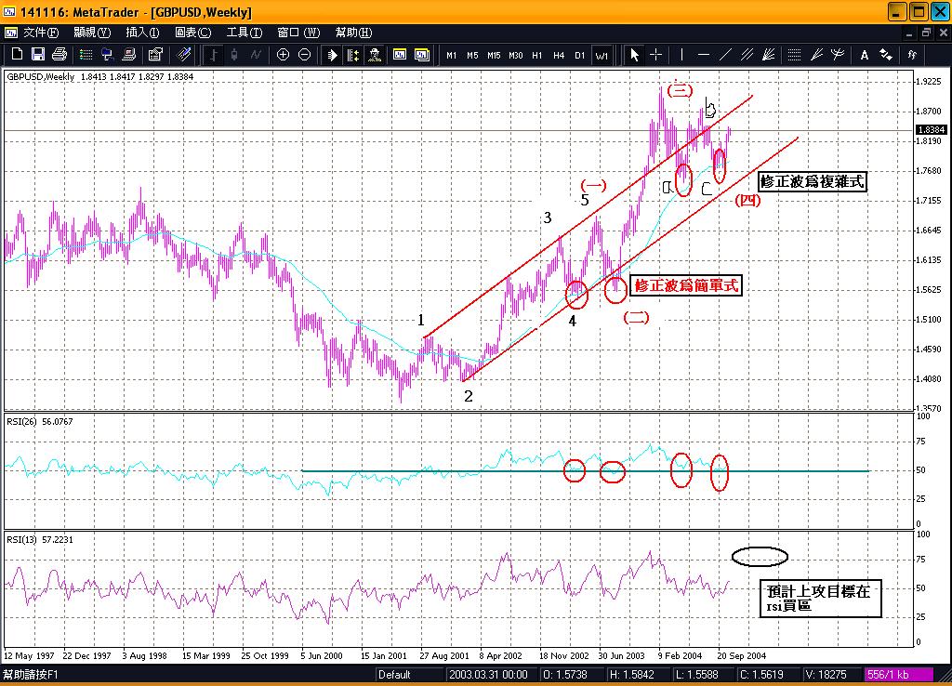Screen dimensions: 952x686
Task: Select the horizontal line drawing tool
Action: coord(704,55)
